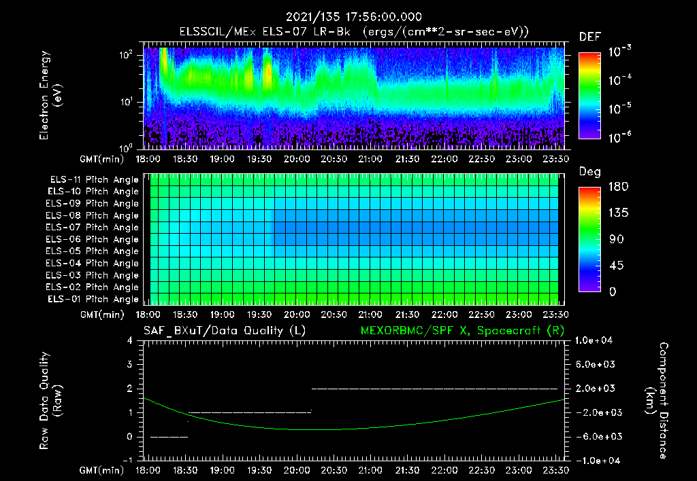The image size is (697, 481).
Task: Select the plot title 2021/135 17:56:00.000
Action: 354,17
